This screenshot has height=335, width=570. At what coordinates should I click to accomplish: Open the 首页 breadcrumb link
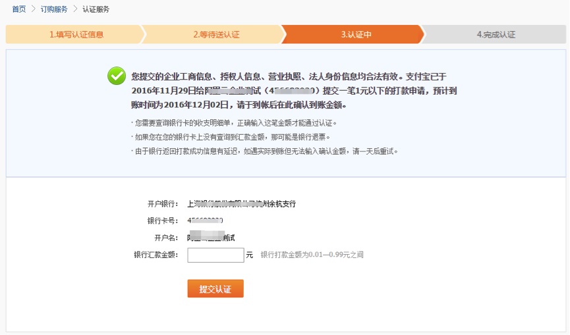point(19,9)
